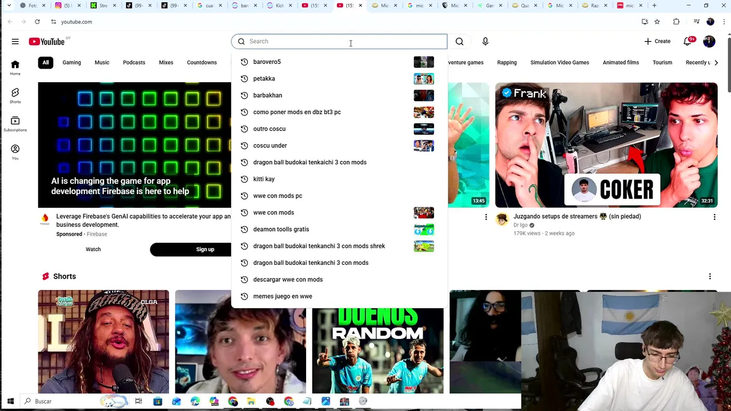Select the Podcasts category chip
Viewport: 731px width, 411px height.
pos(134,62)
